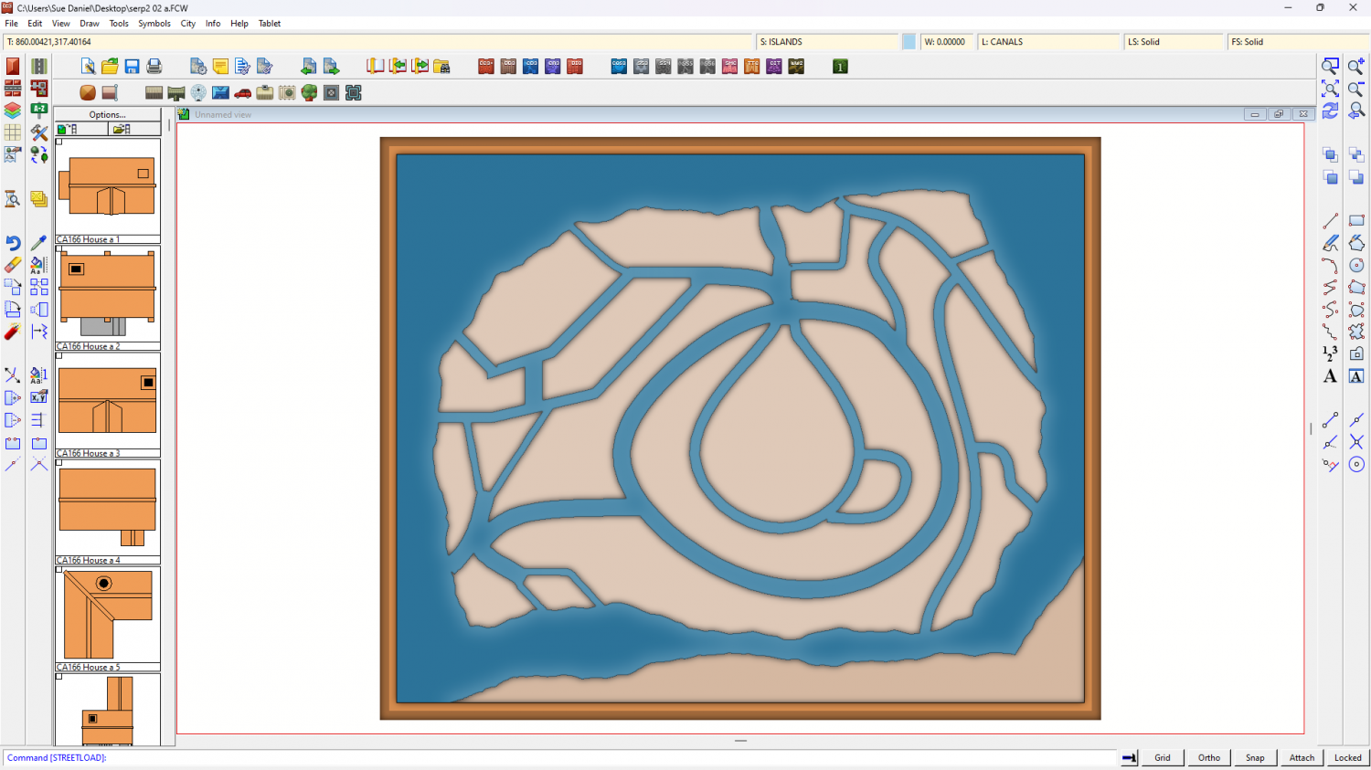This screenshot has width=1371, height=770.
Task: Toggle the Locked button
Action: tap(1348, 757)
